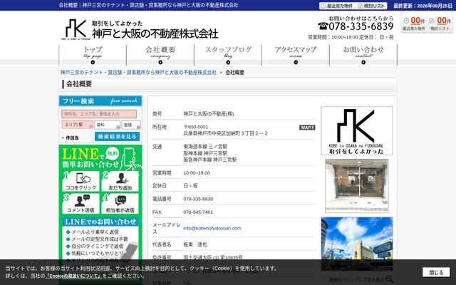Open the エリア|駅 selector in free search

[78, 125]
